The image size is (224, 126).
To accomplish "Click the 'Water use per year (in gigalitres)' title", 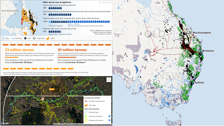I will pyautogui.click(x=57, y=2).
